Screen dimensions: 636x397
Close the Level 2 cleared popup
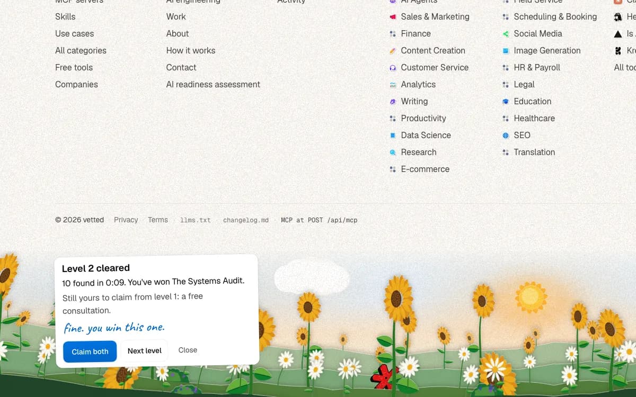[188, 350]
